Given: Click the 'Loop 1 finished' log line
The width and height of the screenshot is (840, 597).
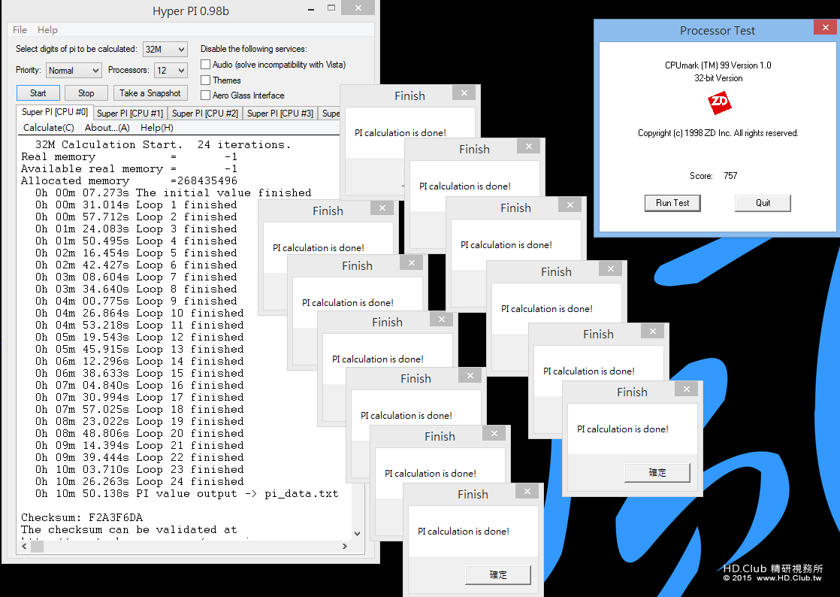Looking at the screenshot, I should (136, 205).
